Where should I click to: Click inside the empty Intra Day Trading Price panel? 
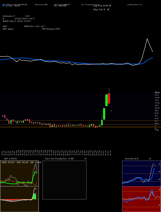coord(64,180)
